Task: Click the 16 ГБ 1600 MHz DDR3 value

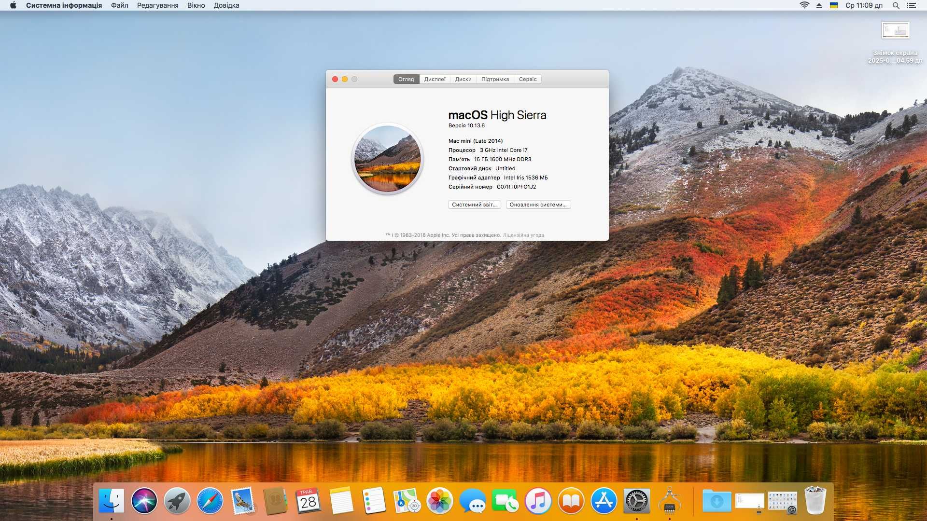Action: pyautogui.click(x=503, y=159)
